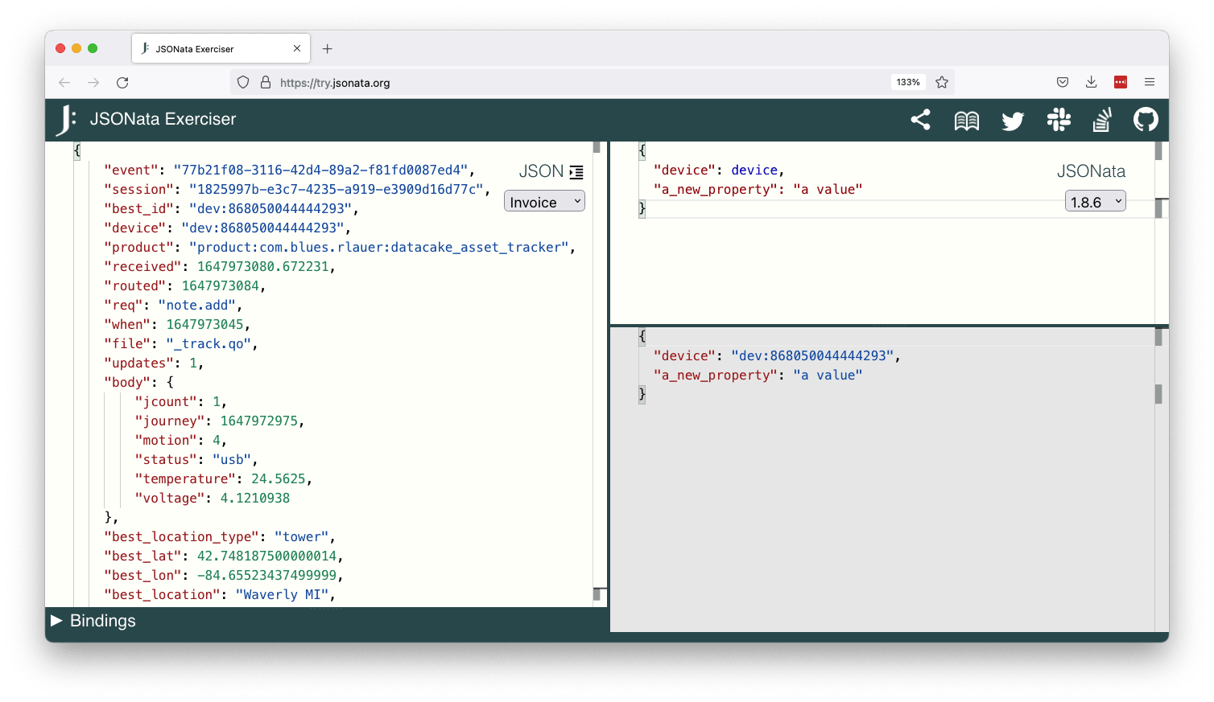Click the "updates" line
The image size is (1214, 702).
(154, 363)
